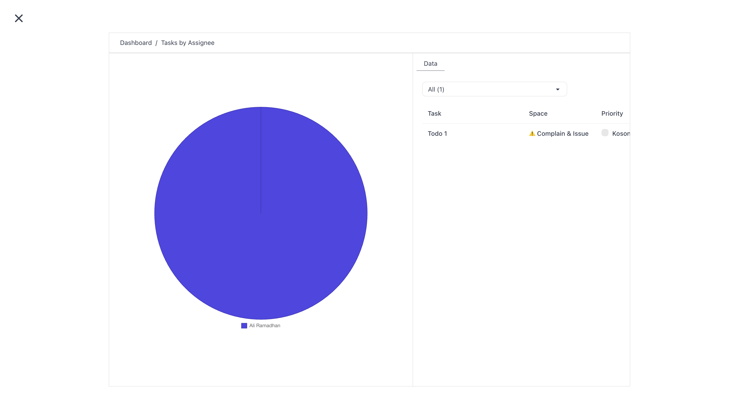Open the Todo 1 task row

(526, 133)
